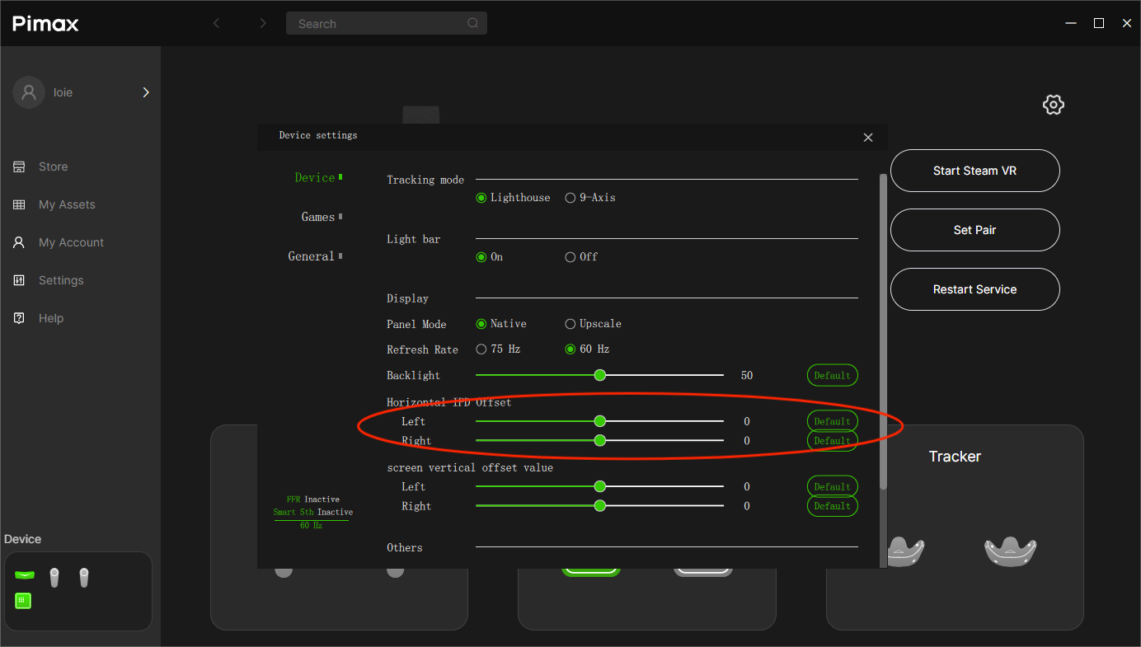1141x647 pixels.
Task: Reset vertical offset Left with Default button
Action: click(832, 486)
